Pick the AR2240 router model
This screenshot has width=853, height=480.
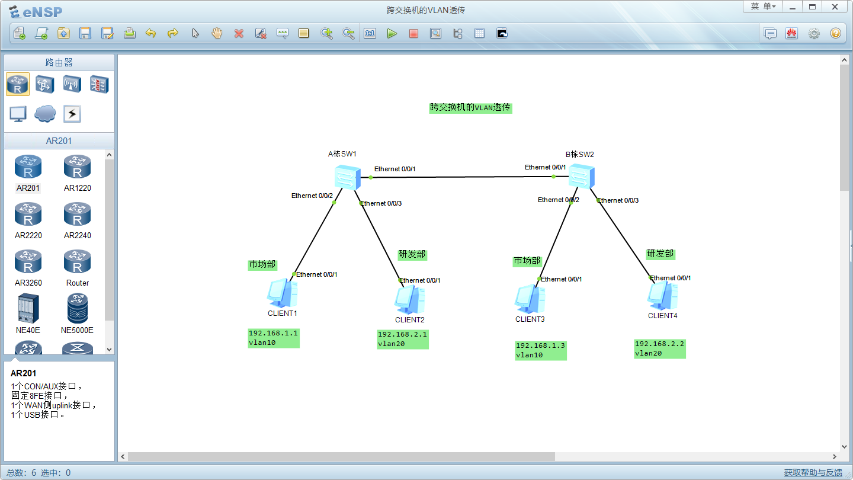[x=78, y=221]
